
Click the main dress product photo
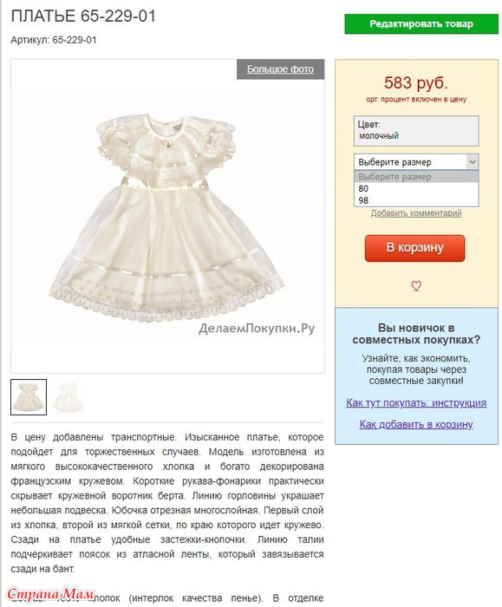tap(167, 217)
